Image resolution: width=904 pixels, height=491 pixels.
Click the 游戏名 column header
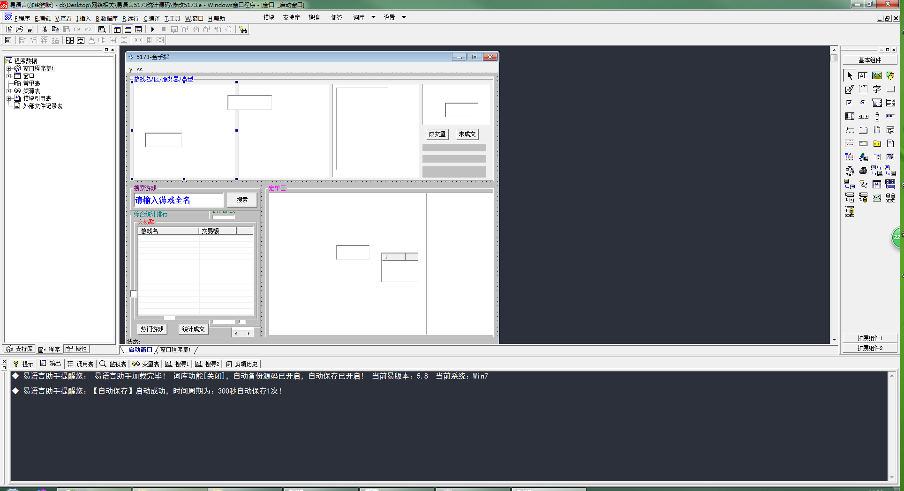[168, 231]
